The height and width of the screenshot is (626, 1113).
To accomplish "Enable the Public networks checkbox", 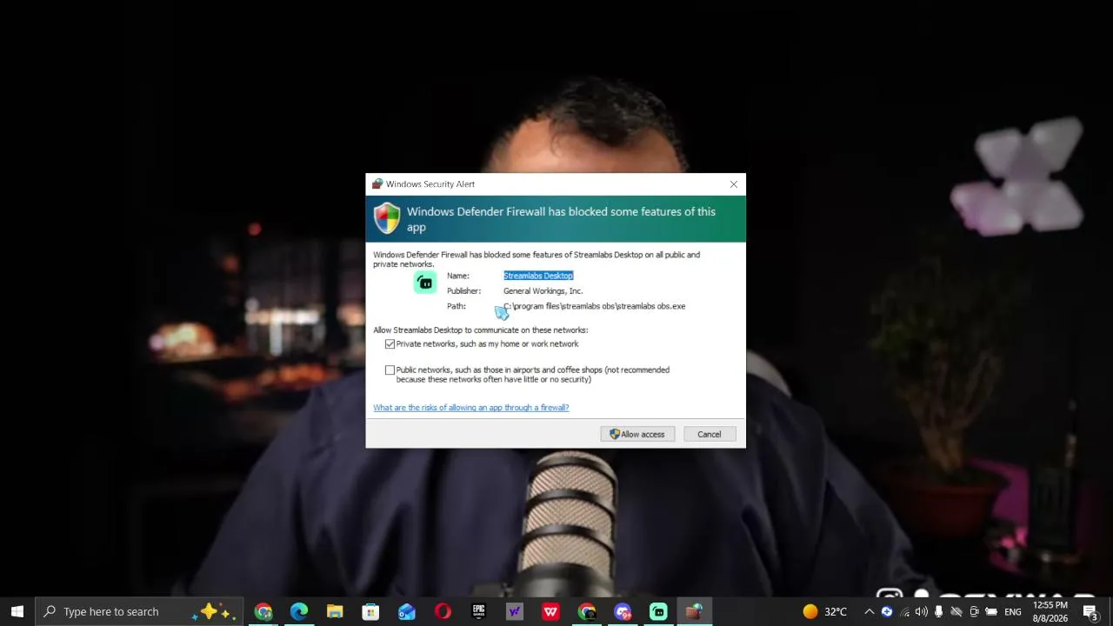I will click(x=390, y=370).
